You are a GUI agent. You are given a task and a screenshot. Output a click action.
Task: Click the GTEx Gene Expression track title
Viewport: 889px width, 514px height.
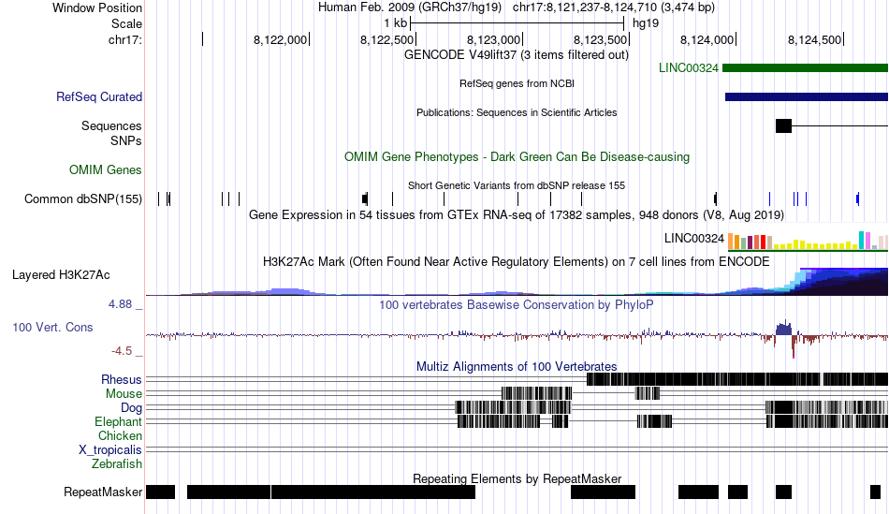(x=517, y=215)
